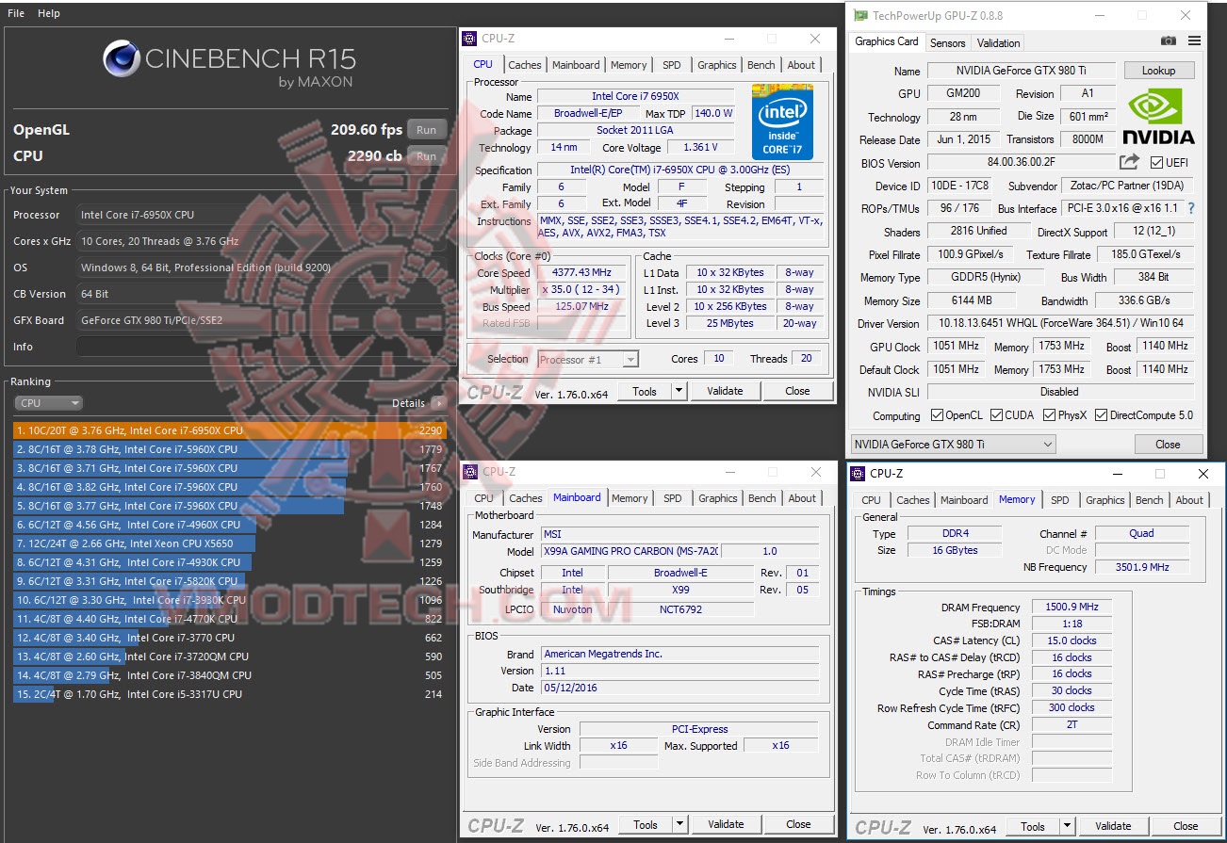Expand the Tools dropdown arrow in Mainboard CPU-Z window
The width and height of the screenshot is (1227, 843).
coord(679,825)
